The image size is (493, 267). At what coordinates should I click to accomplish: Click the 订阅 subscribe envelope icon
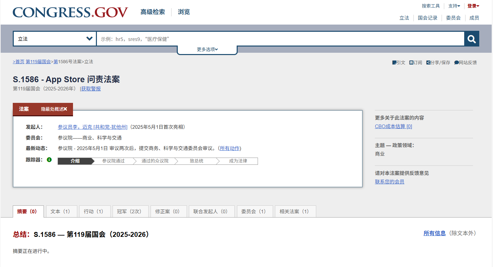pos(411,63)
